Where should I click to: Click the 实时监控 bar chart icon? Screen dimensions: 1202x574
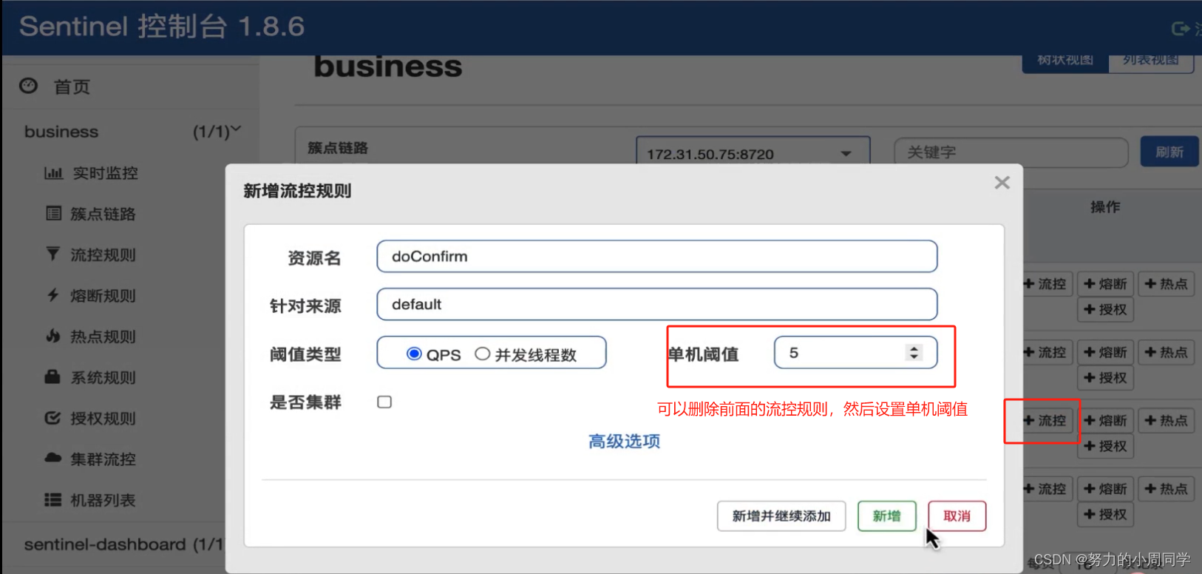click(x=53, y=173)
